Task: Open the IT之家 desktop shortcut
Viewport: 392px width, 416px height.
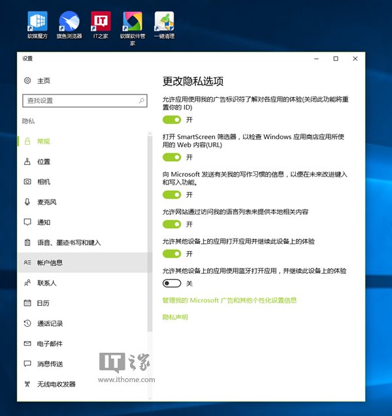Action: pyautogui.click(x=101, y=25)
